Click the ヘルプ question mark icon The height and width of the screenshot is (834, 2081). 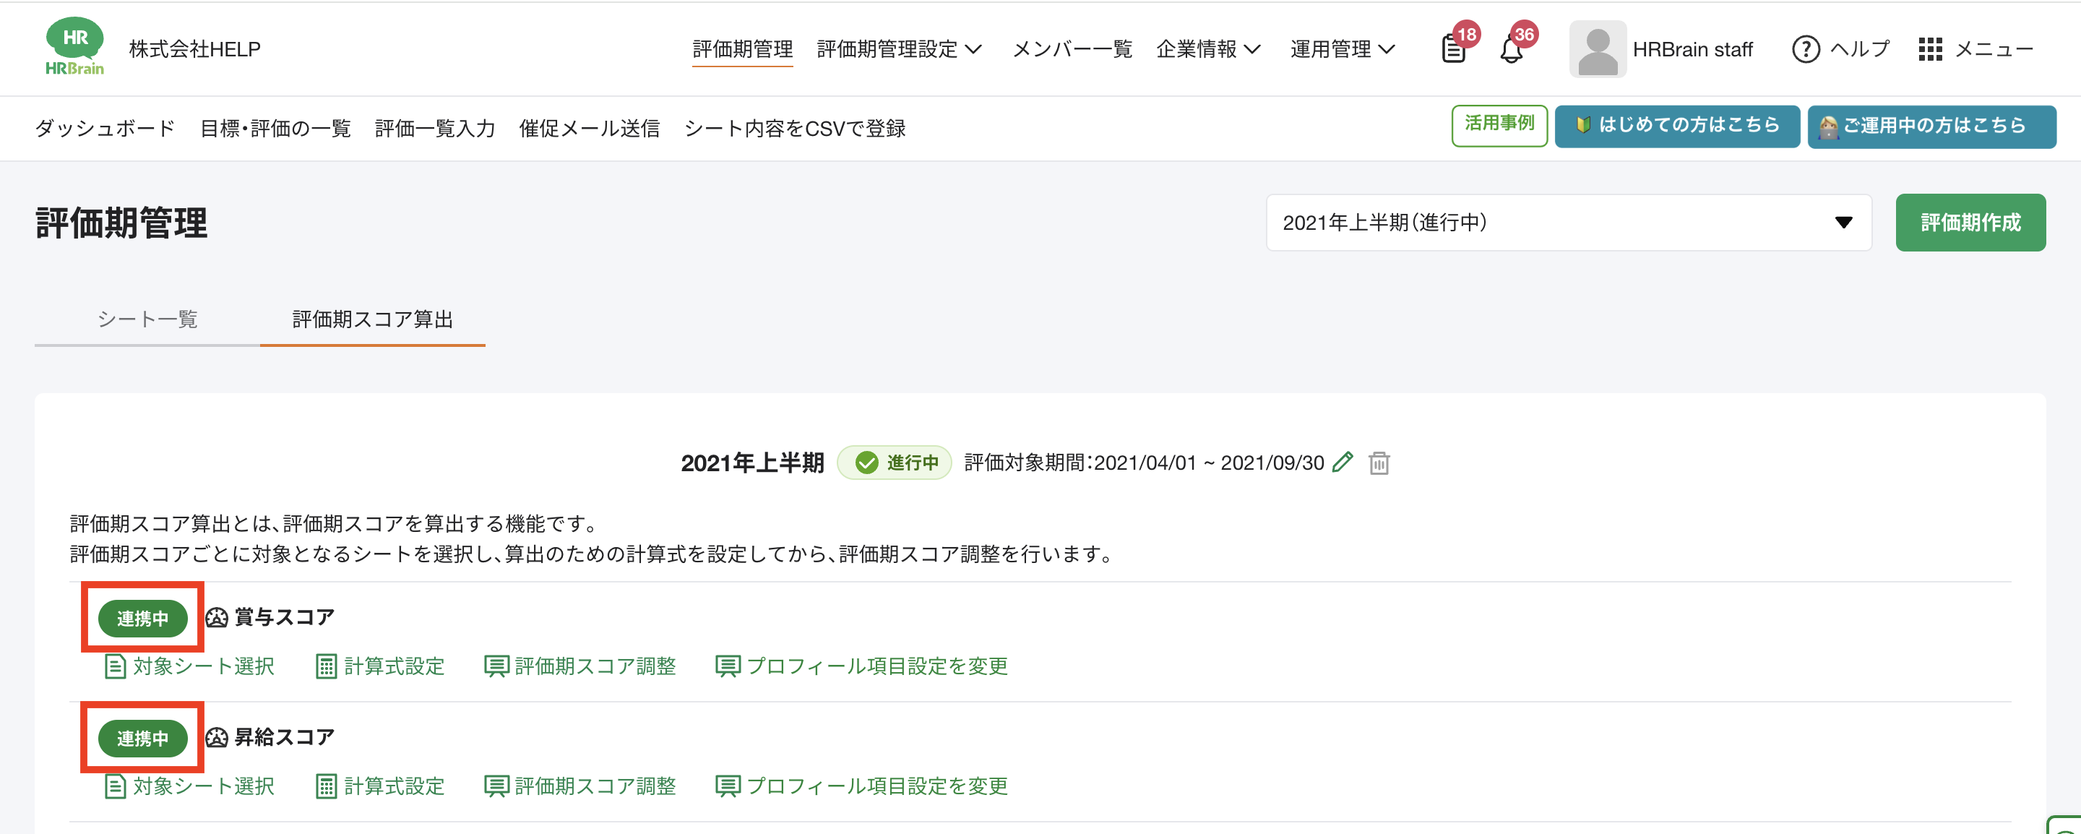click(x=1805, y=49)
